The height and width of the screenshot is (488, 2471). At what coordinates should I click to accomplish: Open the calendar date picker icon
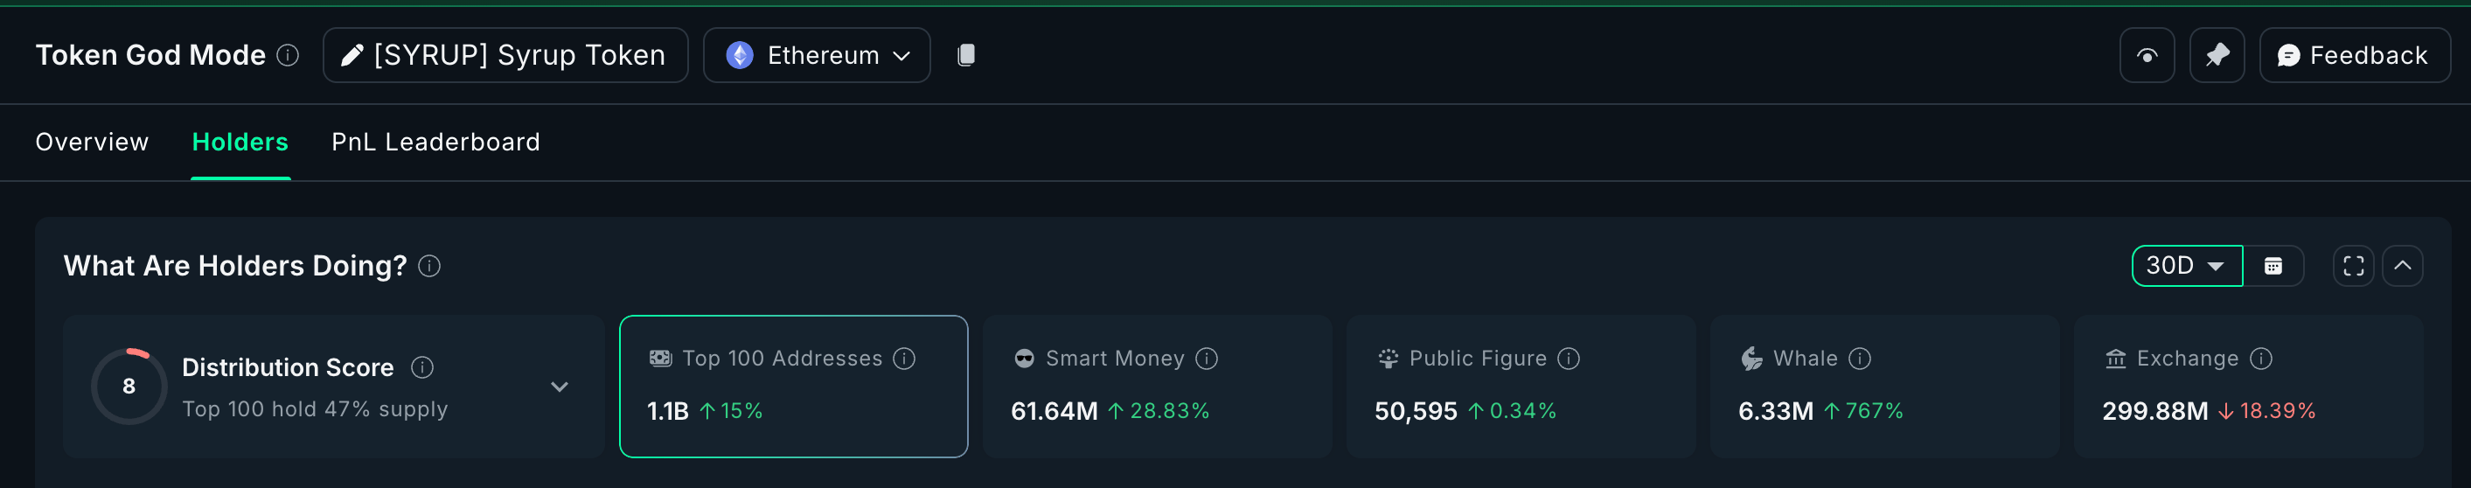2273,266
